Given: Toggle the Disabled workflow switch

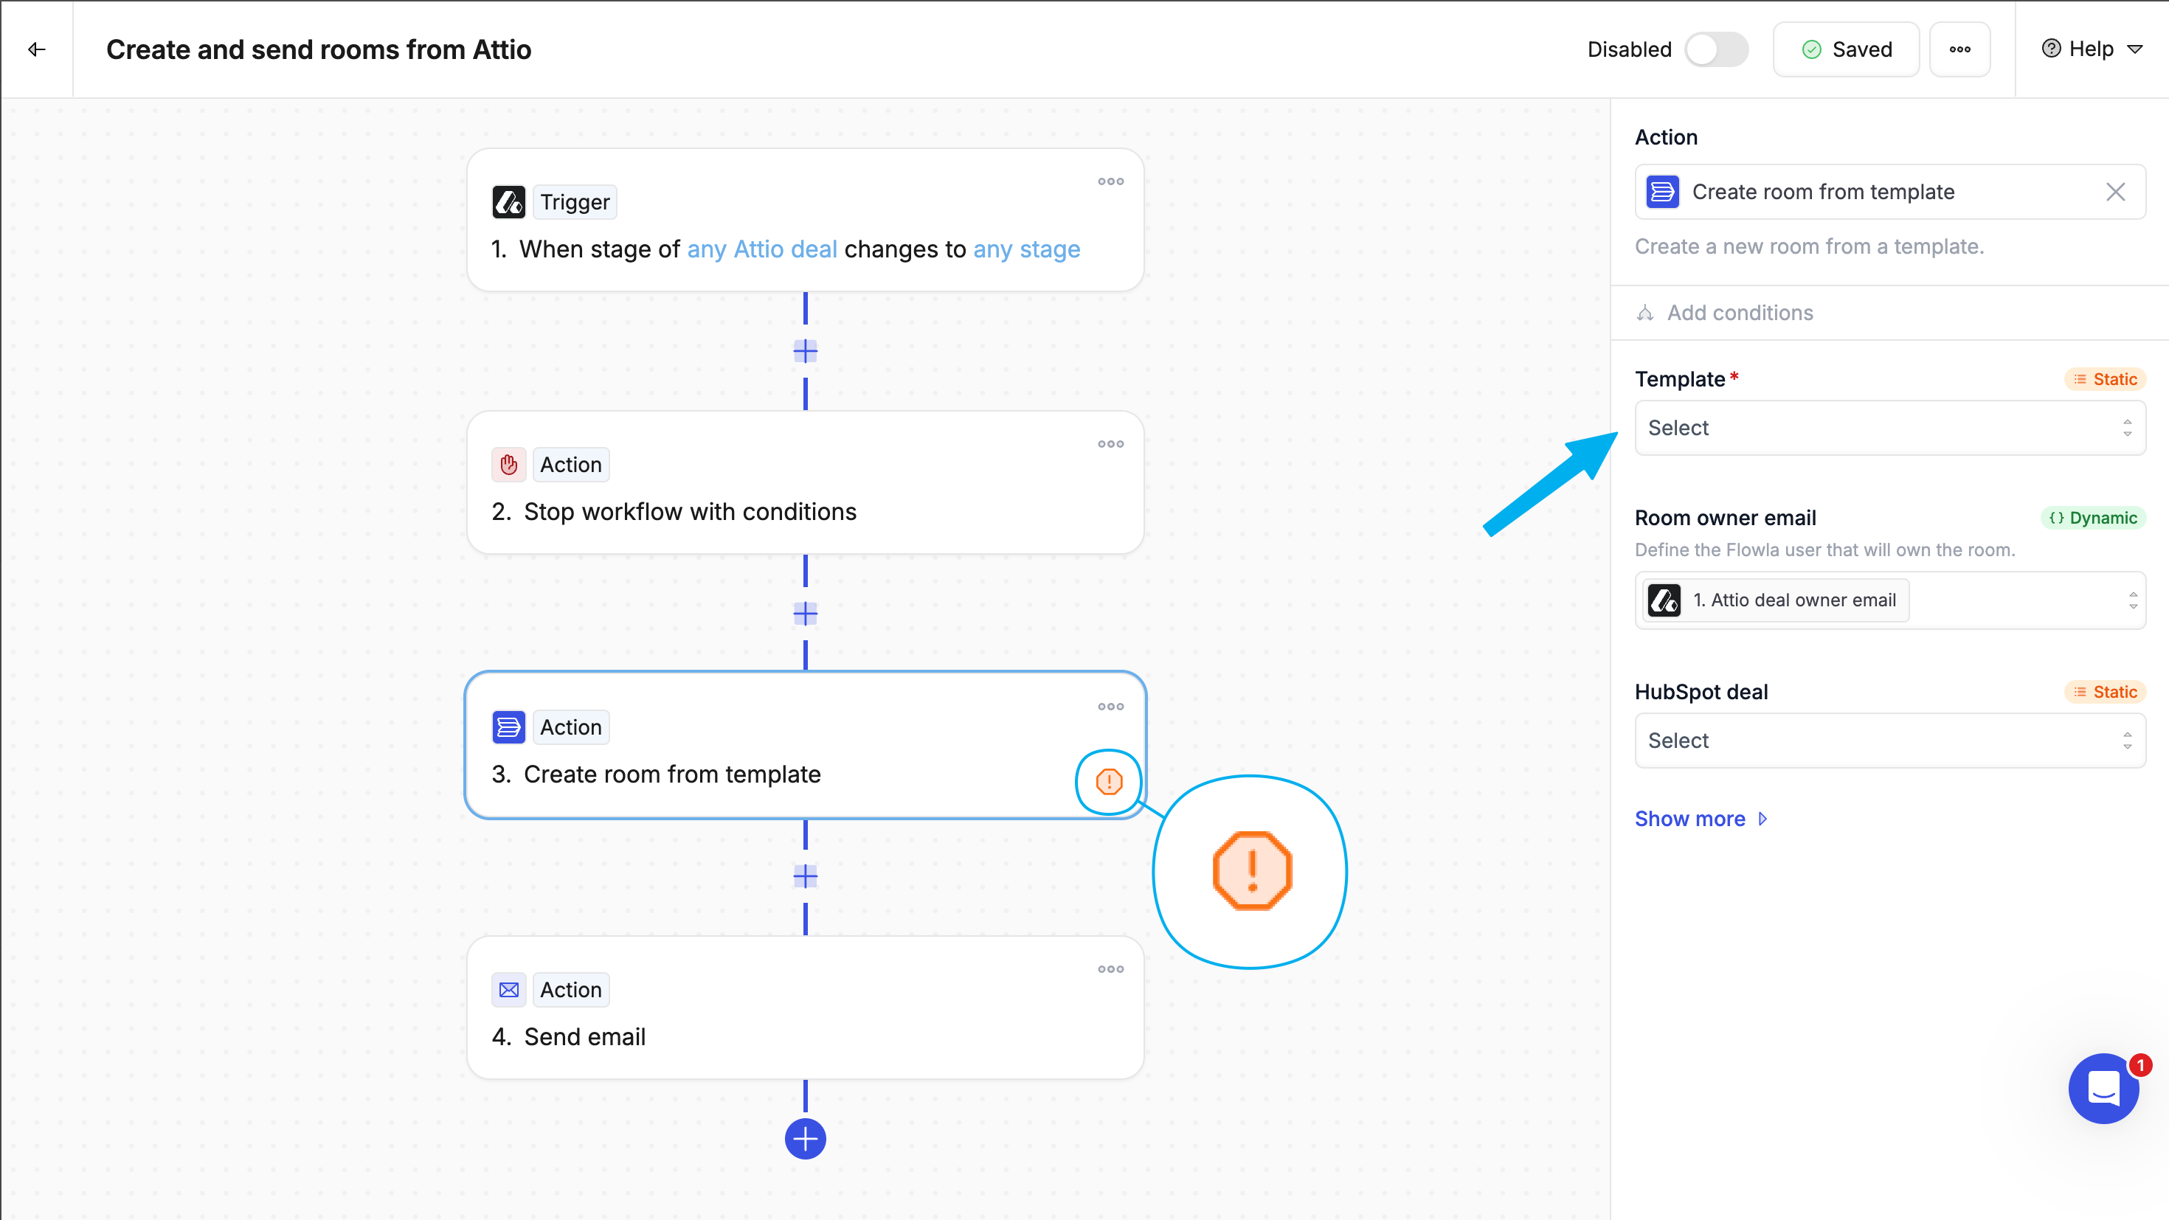Looking at the screenshot, I should tap(1716, 49).
